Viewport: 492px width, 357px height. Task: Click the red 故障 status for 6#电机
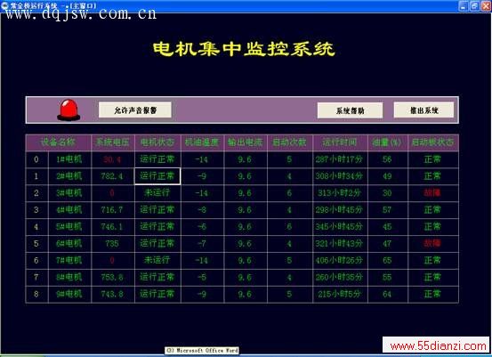[x=432, y=243]
